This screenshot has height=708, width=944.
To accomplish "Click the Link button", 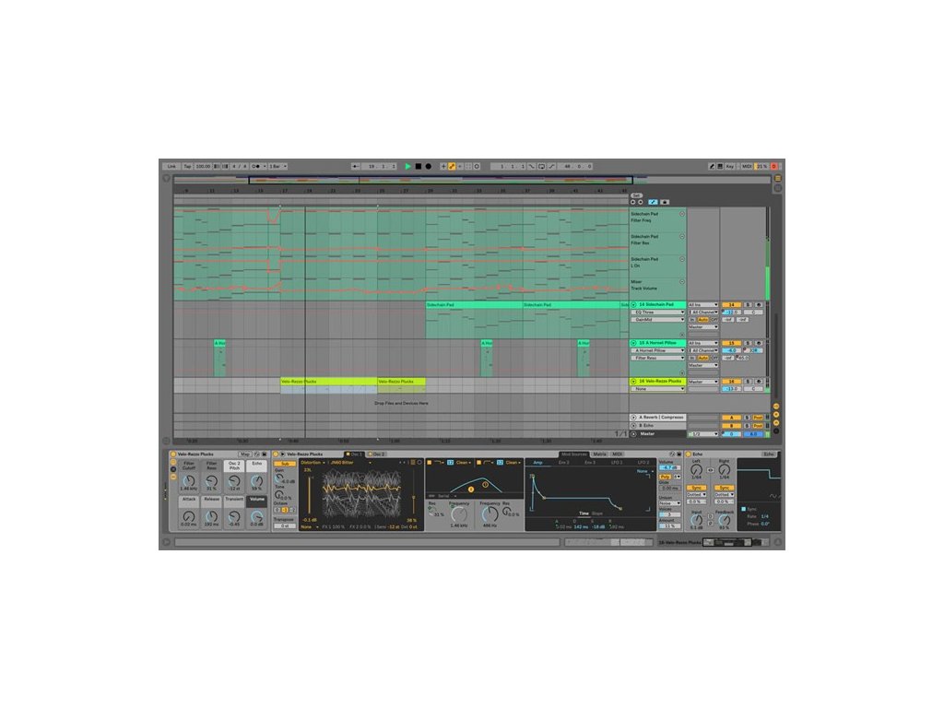I will [172, 166].
